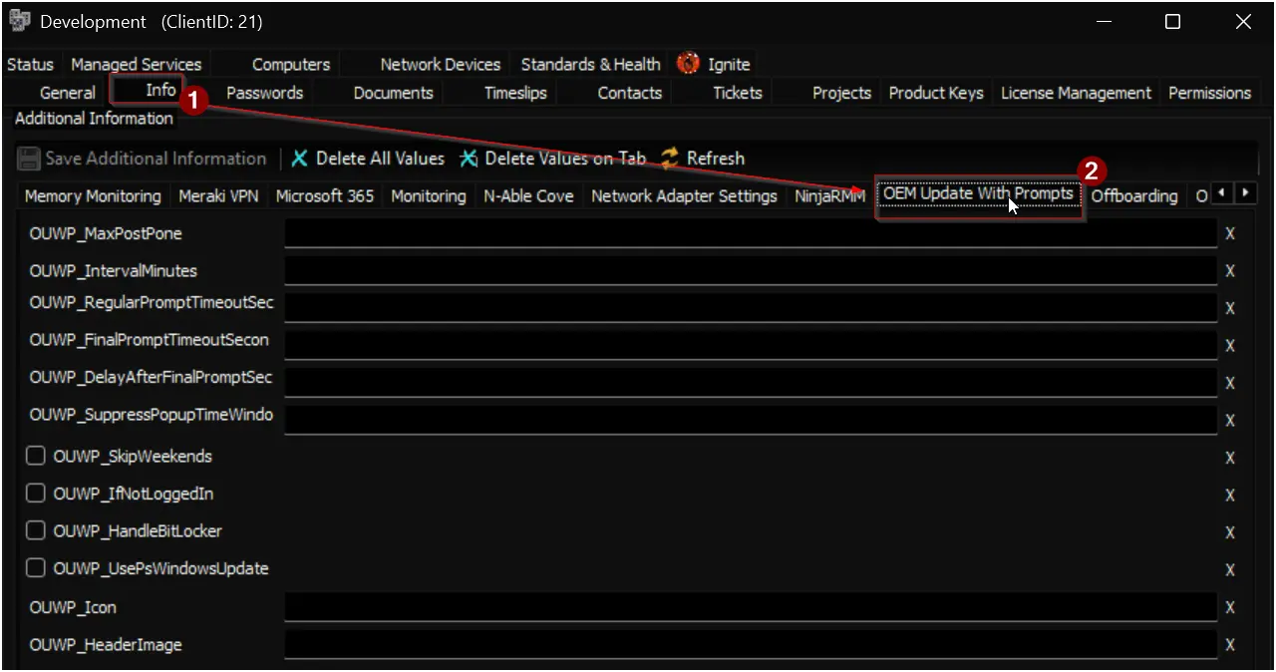Viewport: 1276px width, 672px height.
Task: Switch to the Timeslips tab
Action: (515, 93)
